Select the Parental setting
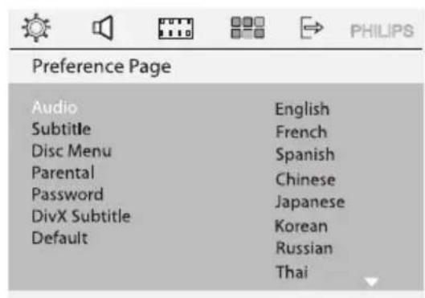This screenshot has width=425, height=298. click(63, 173)
